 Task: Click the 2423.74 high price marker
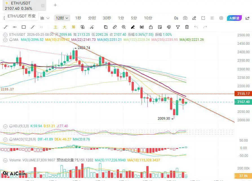coord(82,48)
